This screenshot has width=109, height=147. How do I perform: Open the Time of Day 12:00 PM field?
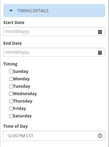coord(54,136)
